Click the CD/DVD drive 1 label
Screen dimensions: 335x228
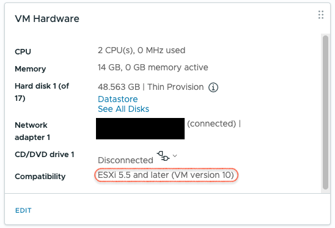[45, 155]
